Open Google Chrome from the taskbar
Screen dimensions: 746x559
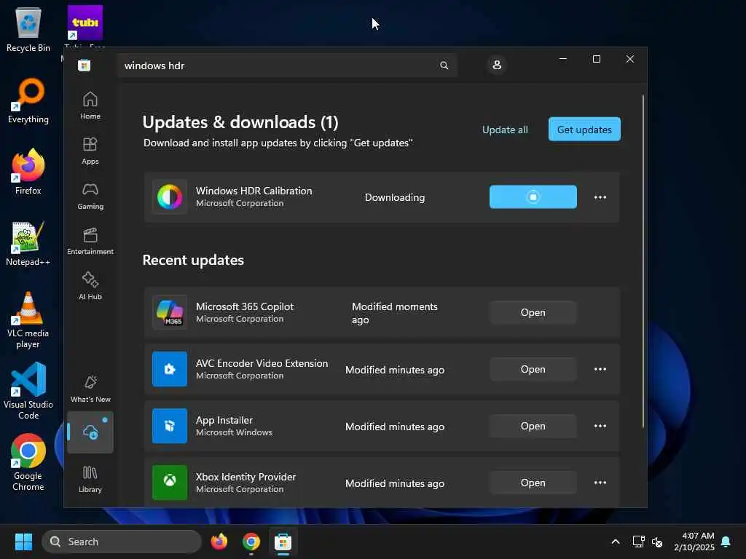click(251, 542)
